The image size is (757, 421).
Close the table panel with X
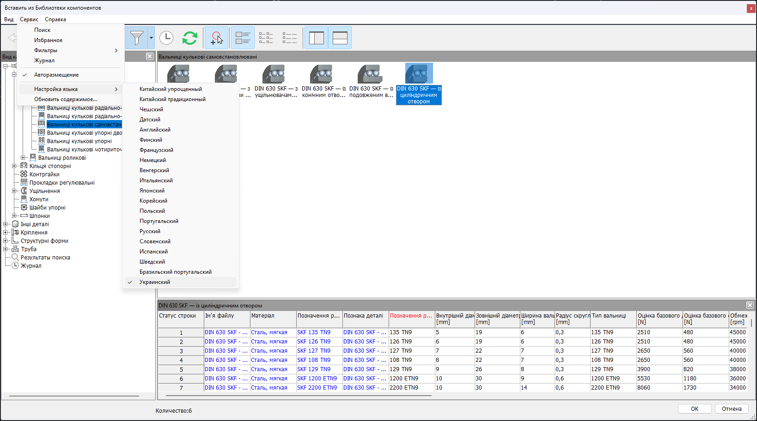pos(750,305)
